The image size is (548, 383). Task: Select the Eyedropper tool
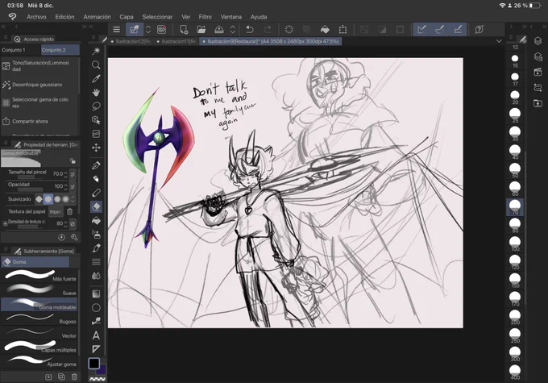(x=96, y=79)
